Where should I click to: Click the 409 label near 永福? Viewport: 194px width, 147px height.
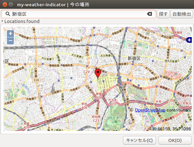tap(26, 127)
